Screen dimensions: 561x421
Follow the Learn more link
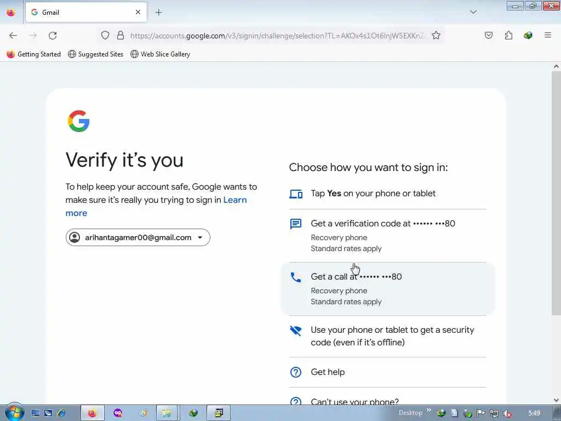tap(156, 207)
